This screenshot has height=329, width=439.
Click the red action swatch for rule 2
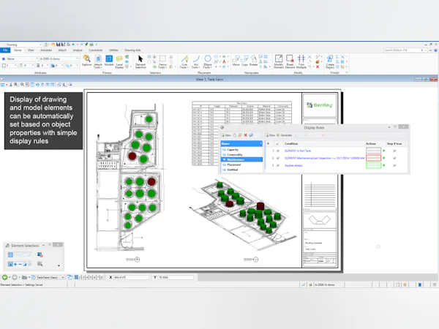[373, 158]
